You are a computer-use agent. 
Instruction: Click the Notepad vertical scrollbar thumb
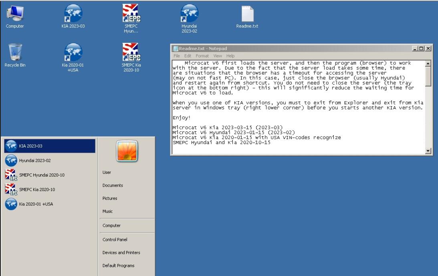click(428, 76)
